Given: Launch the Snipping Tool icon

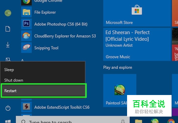Looking at the screenshot, I should click(26, 48).
